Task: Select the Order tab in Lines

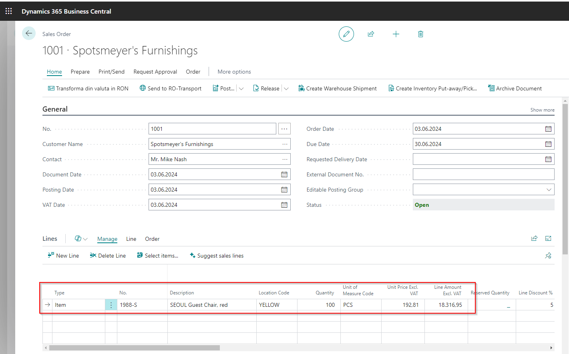Action: (152, 239)
